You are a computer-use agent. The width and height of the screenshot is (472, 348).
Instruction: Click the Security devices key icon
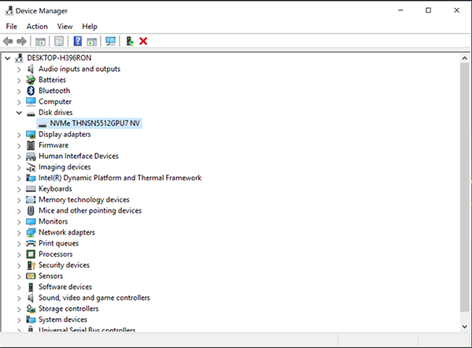(x=31, y=265)
